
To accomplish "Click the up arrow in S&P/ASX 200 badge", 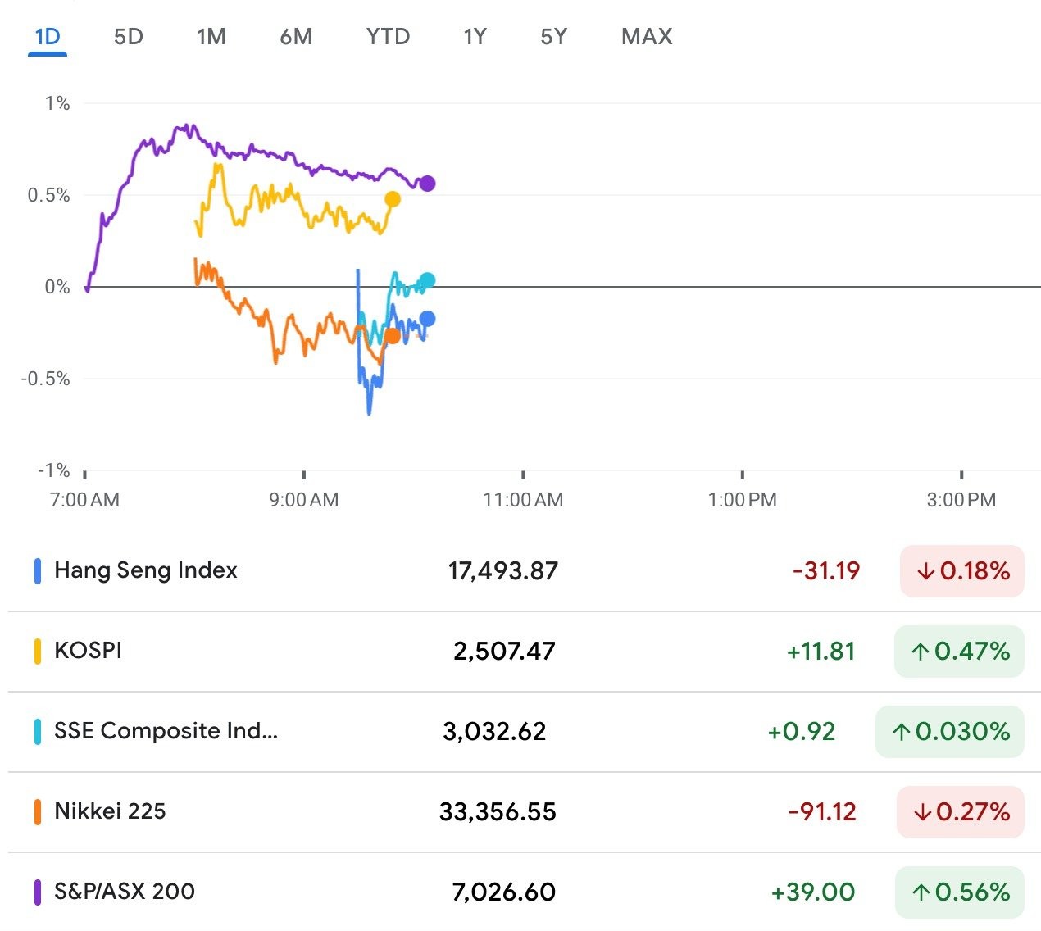I will [x=921, y=892].
